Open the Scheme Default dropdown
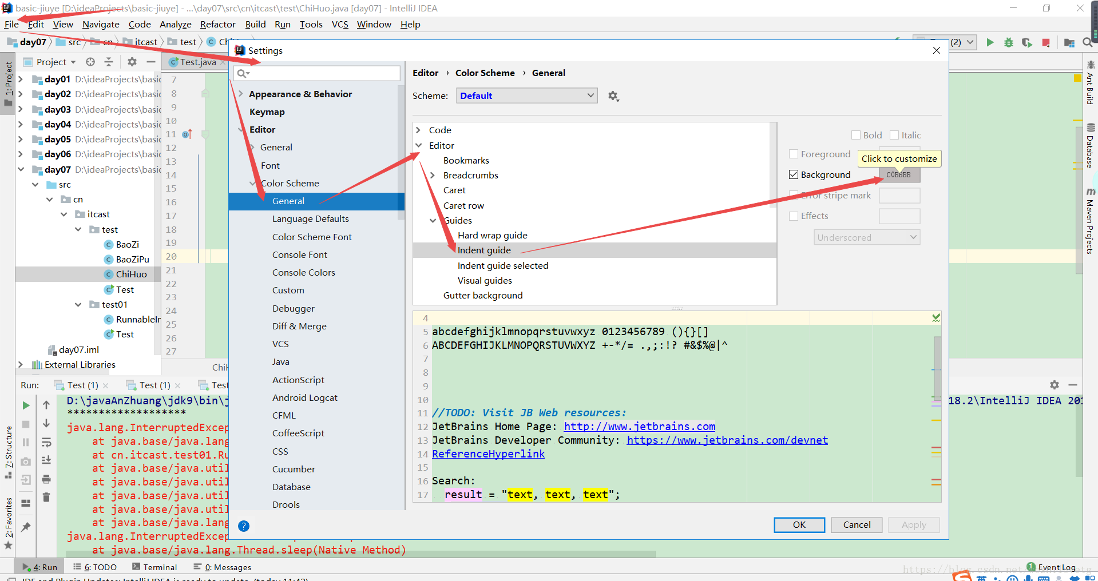The width and height of the screenshot is (1098, 581). (527, 96)
